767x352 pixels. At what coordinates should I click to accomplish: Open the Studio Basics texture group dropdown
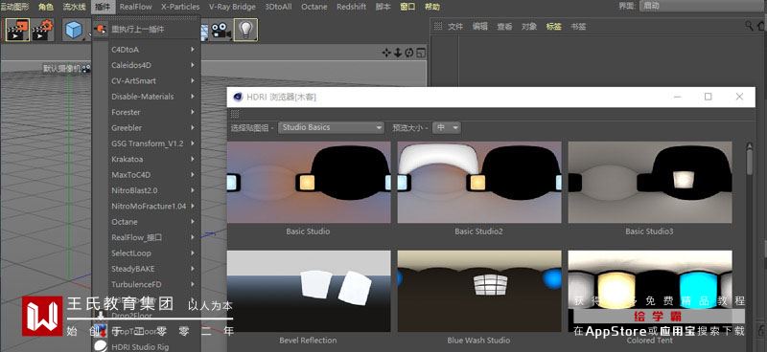tap(331, 128)
